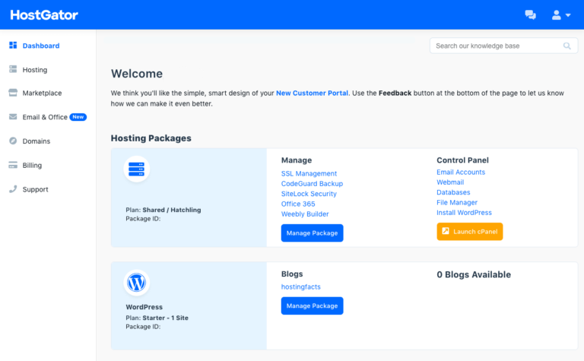The image size is (584, 361).
Task: Click the WordPress package title text
Action: pyautogui.click(x=144, y=307)
